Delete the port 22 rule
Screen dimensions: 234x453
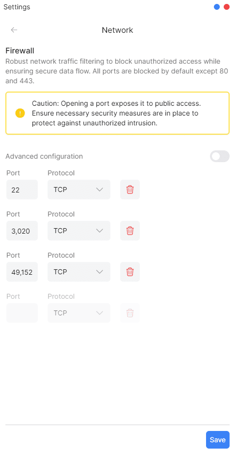pos(130,190)
